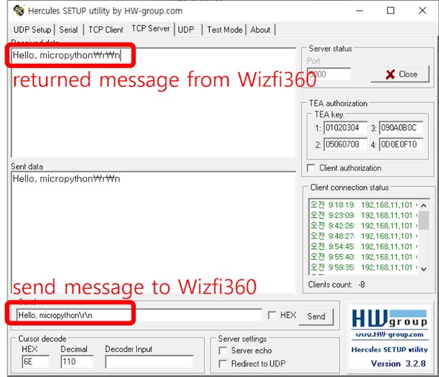Click Version 3.2.8 text
The image size is (439, 377).
398,363
